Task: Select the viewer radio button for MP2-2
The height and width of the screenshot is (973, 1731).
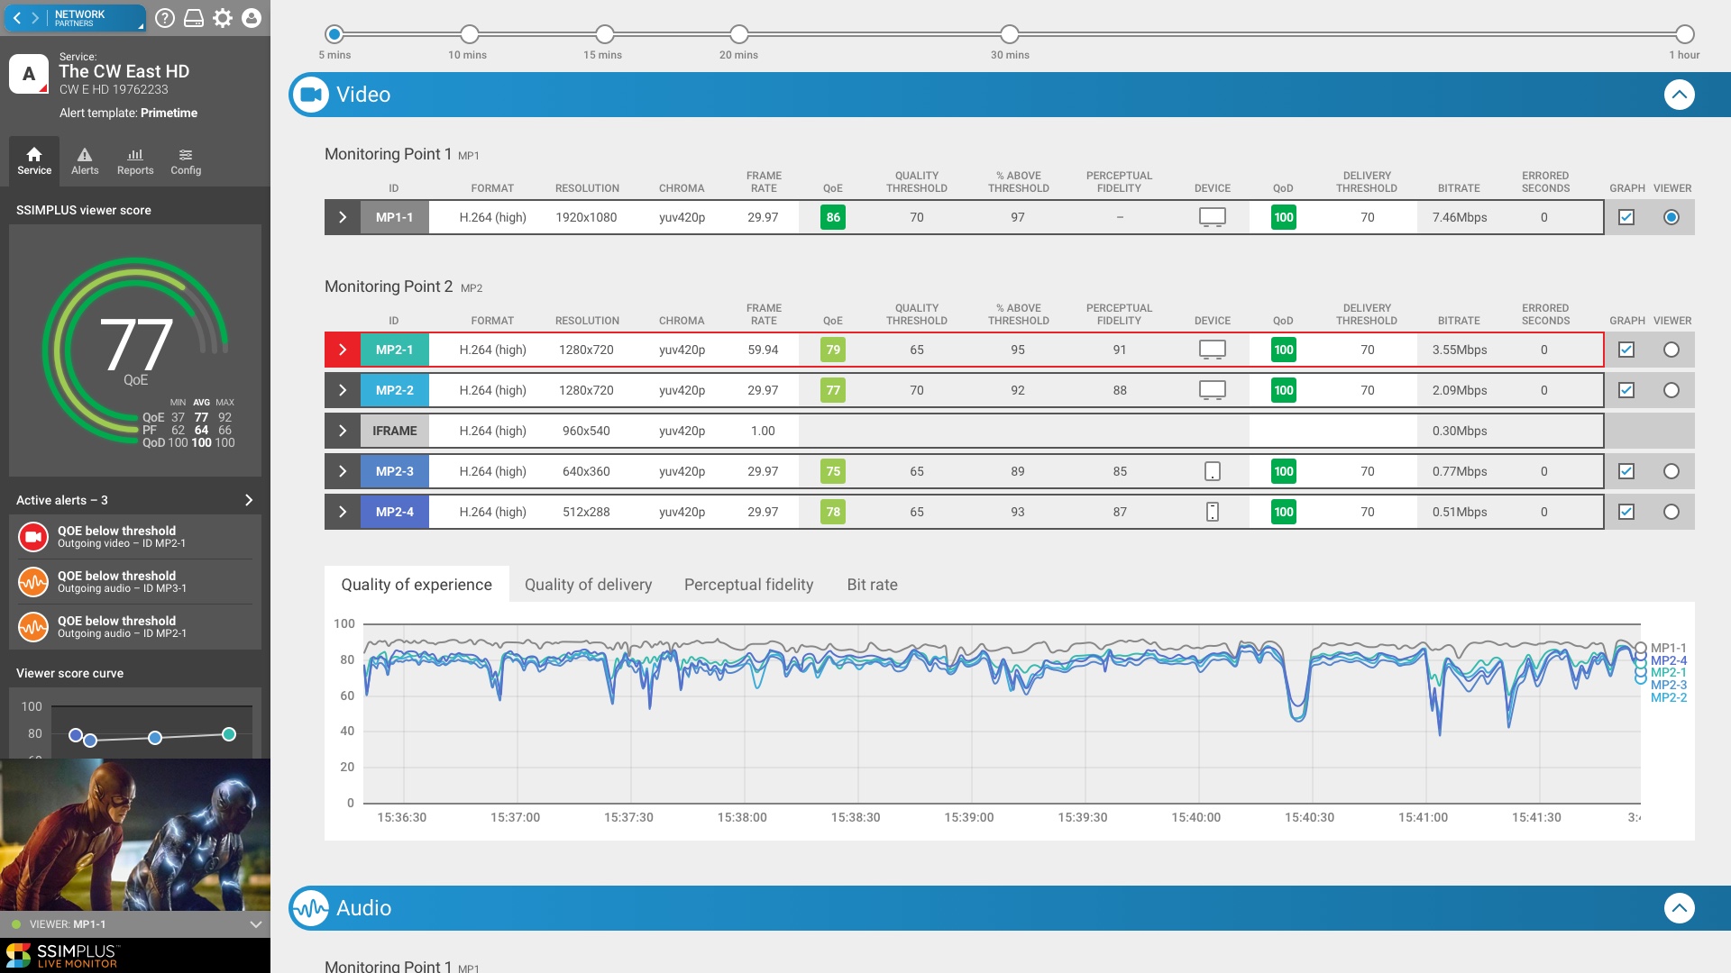Action: pyautogui.click(x=1671, y=390)
